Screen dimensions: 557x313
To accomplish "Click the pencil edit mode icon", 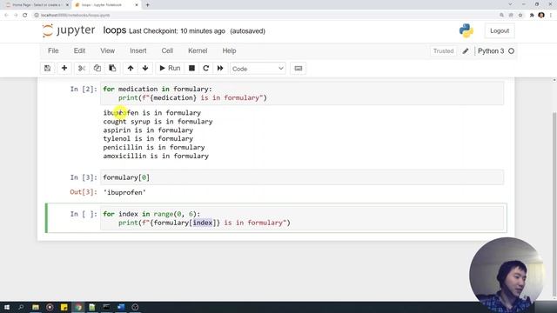I will coord(466,51).
